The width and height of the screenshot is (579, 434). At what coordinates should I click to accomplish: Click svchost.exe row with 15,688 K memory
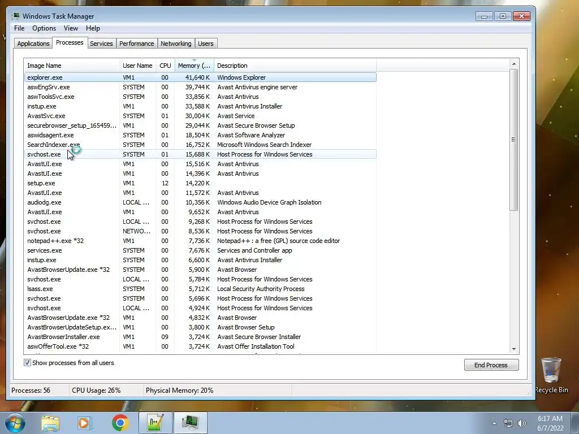[x=200, y=154]
